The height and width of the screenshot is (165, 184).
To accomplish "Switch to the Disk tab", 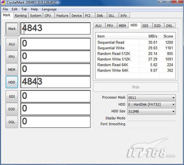I will coord(100,15).
